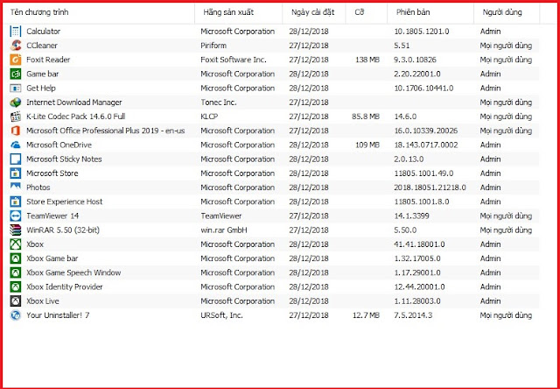The height and width of the screenshot is (389, 560).
Task: Click the Photos app icon
Action: [16, 187]
